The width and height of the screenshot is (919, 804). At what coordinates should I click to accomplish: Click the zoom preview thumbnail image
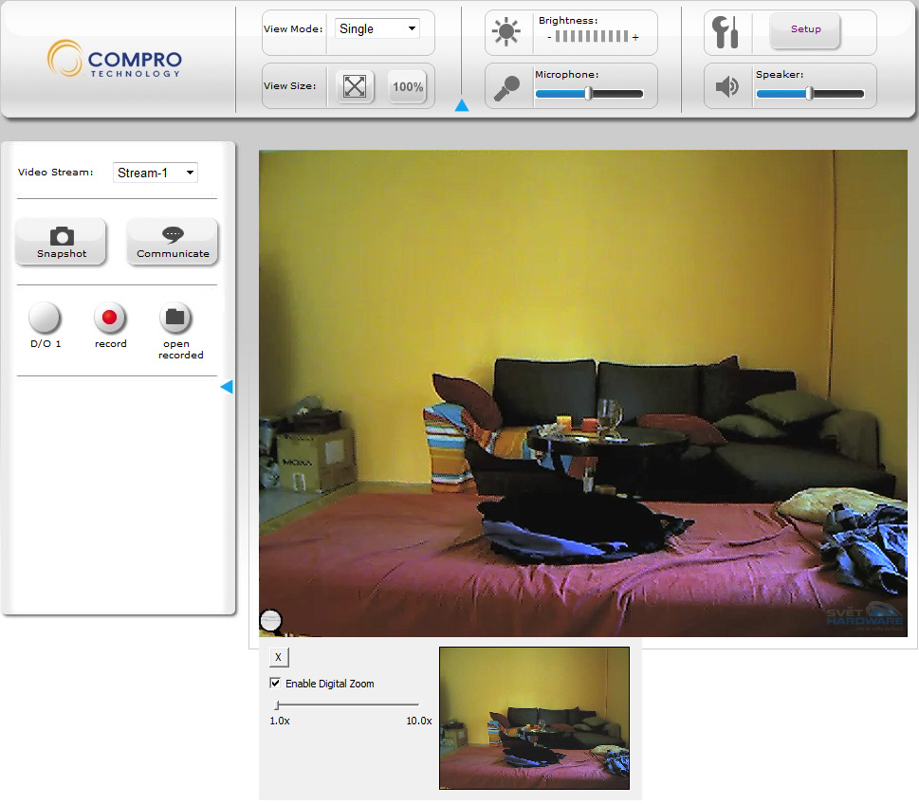(x=534, y=718)
